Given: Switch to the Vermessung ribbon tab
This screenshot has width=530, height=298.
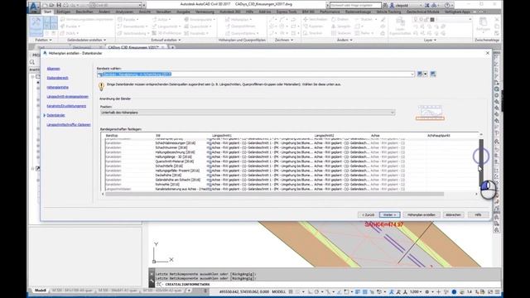Looking at the screenshot, I should tap(205, 12).
